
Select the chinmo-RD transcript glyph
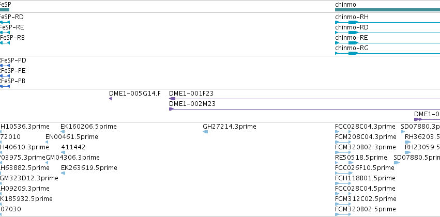pos(388,33)
